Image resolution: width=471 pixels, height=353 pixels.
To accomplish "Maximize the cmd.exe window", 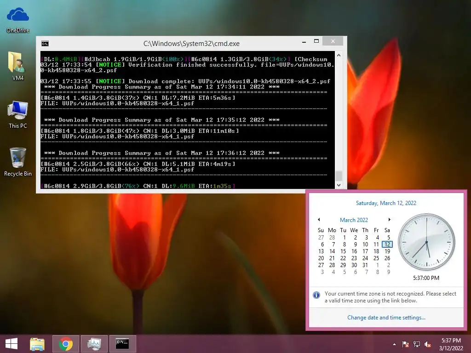I will point(316,41).
